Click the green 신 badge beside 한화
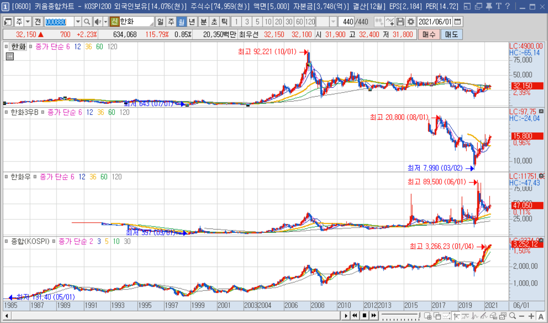 click(114, 22)
